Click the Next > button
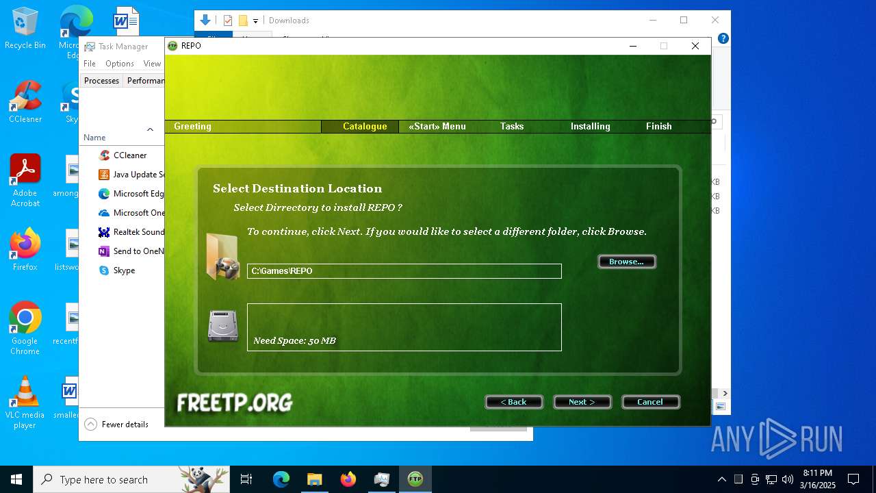The width and height of the screenshot is (876, 493). 582,402
